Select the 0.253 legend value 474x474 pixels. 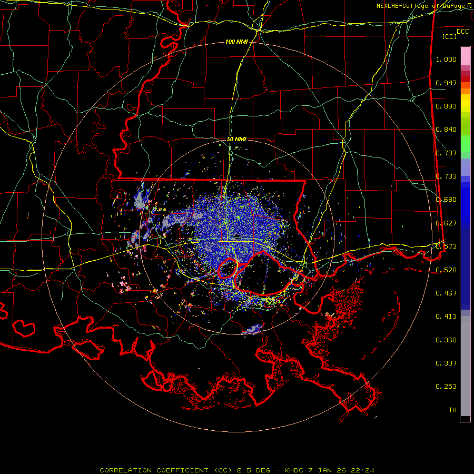pos(446,387)
